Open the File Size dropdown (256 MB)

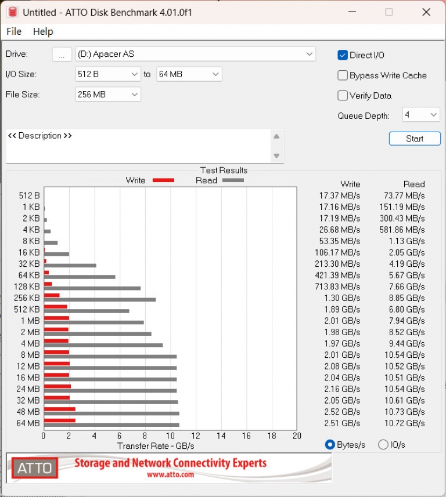[108, 95]
